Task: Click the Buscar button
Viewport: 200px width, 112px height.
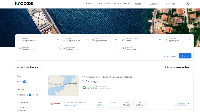Action: (185, 56)
